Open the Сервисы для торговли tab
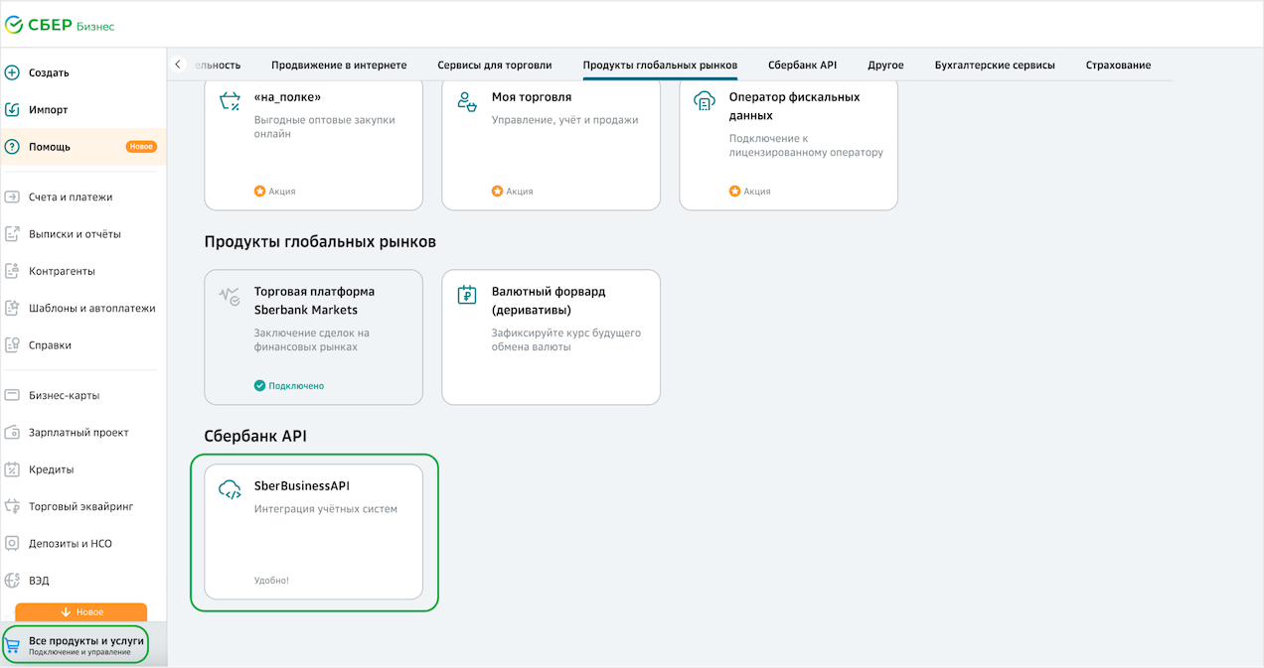 495,66
